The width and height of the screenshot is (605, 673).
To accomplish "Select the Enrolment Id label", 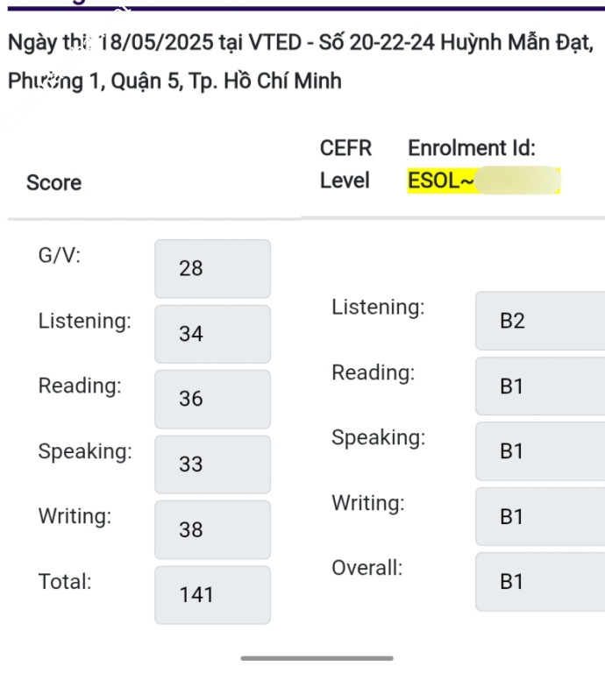I will [472, 148].
